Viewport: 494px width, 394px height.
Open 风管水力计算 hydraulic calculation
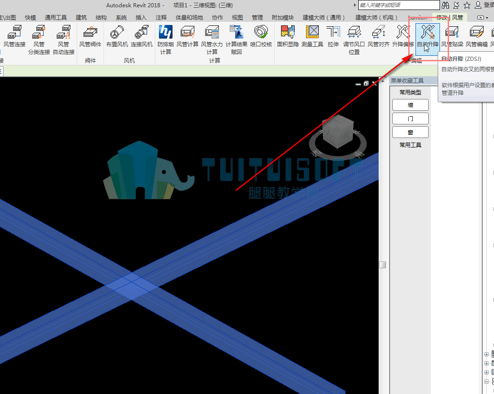tap(212, 39)
